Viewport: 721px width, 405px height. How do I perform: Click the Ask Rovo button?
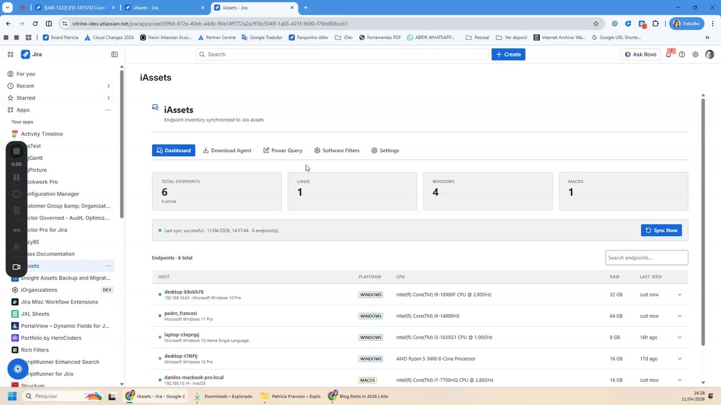(x=640, y=55)
